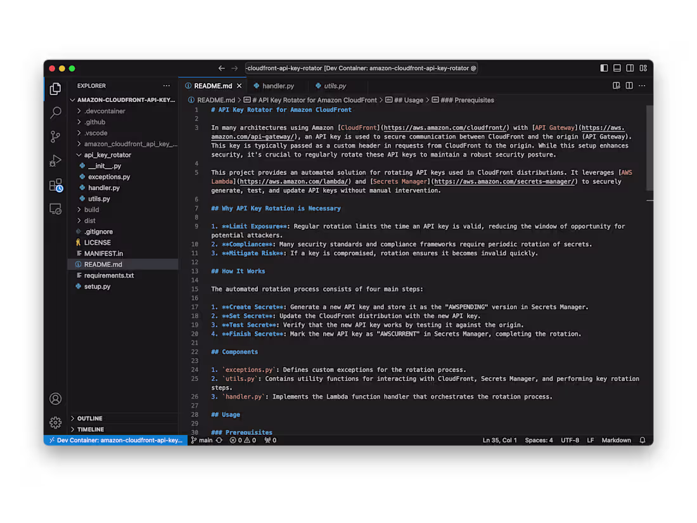Open the Manage settings gear
Viewport: 697px width, 523px height.
[55, 422]
